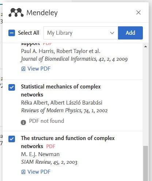Screen dimensions: 152x181
Task: Click the PDF icon beside Harris's View PDF
Action: click(x=23, y=69)
